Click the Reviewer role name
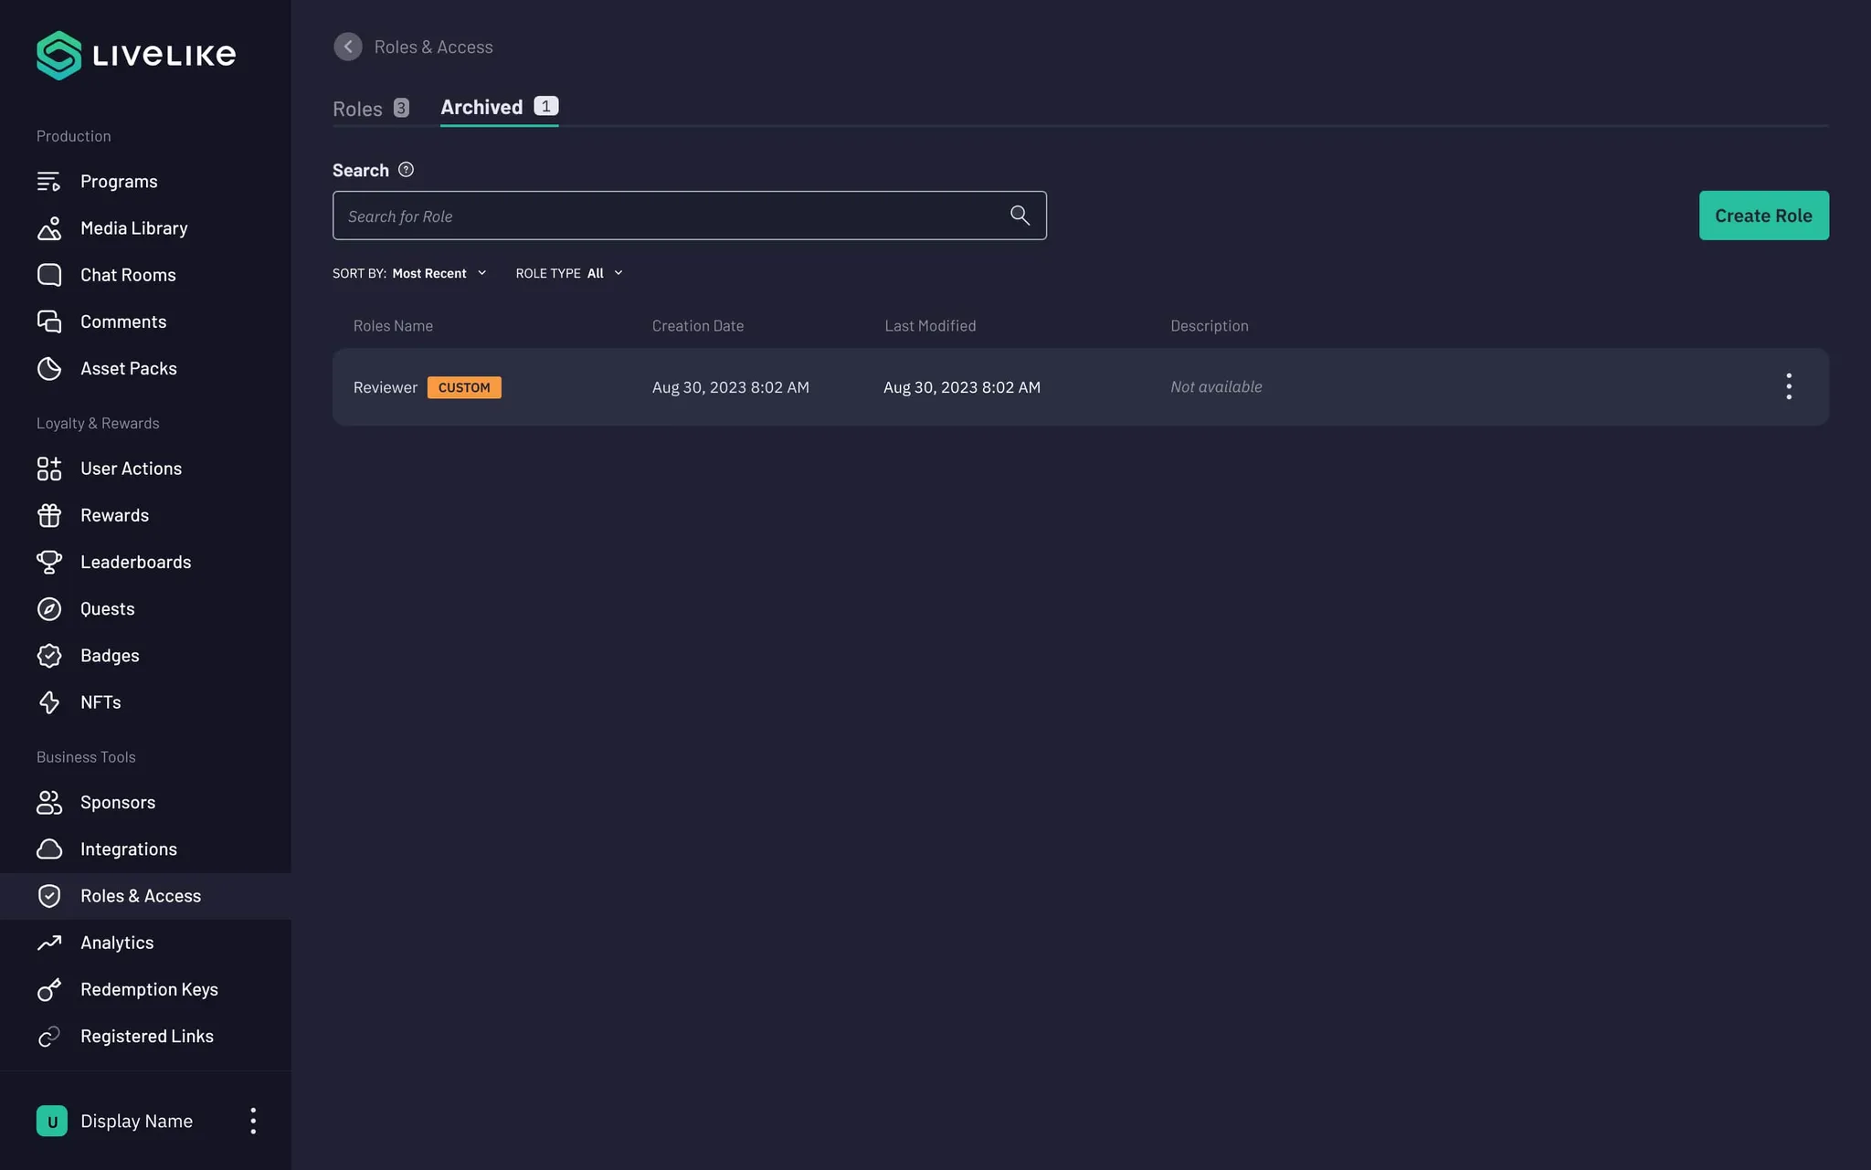 (x=386, y=387)
